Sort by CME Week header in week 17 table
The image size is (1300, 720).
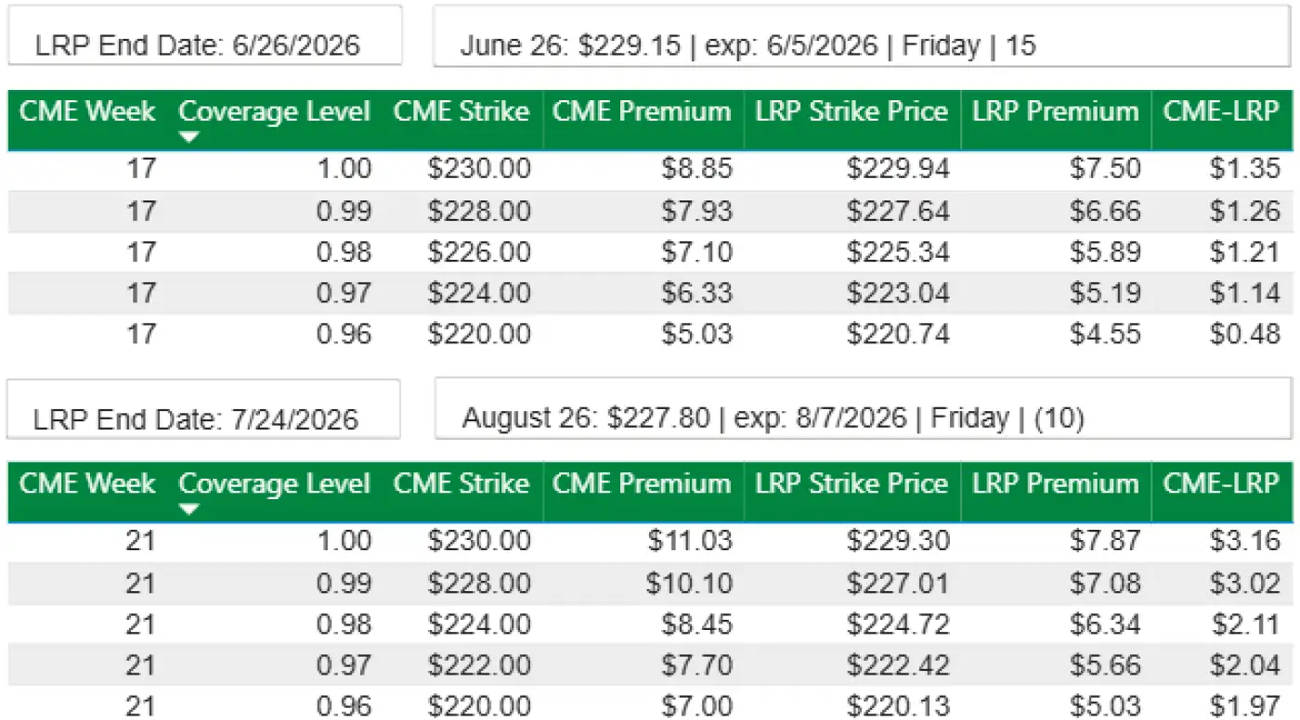tap(87, 112)
